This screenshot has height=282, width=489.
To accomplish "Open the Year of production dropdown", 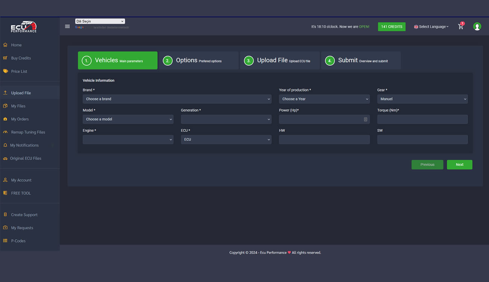I will point(324,99).
